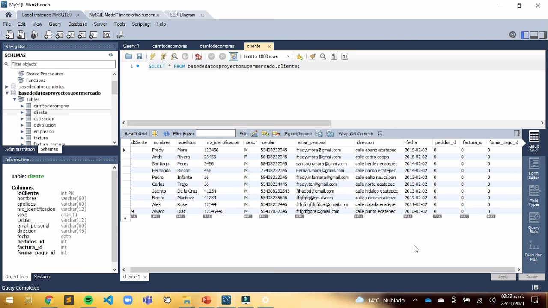Create a new function in active schema
Viewport: 548px width, 308px height.
click(92, 35)
